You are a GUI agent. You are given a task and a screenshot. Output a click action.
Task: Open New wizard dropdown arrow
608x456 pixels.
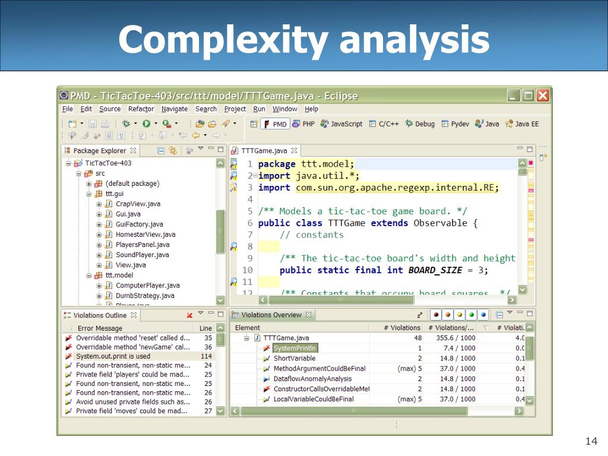pyautogui.click(x=81, y=123)
